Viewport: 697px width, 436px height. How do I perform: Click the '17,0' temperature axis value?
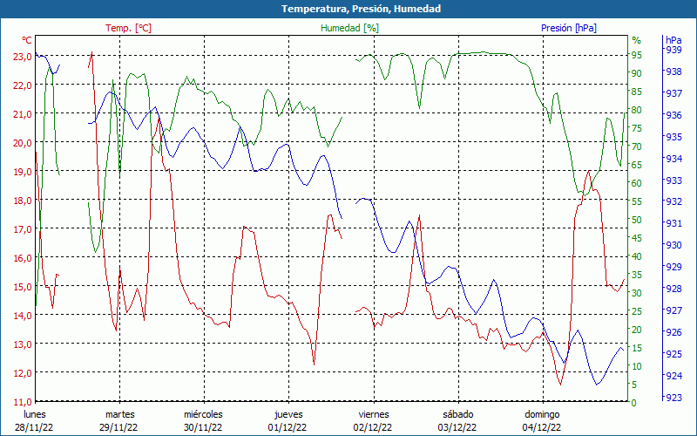tap(24, 229)
